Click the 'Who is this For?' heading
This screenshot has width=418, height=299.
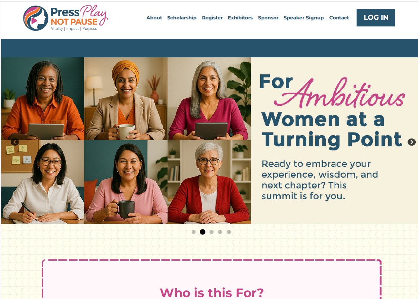212,293
